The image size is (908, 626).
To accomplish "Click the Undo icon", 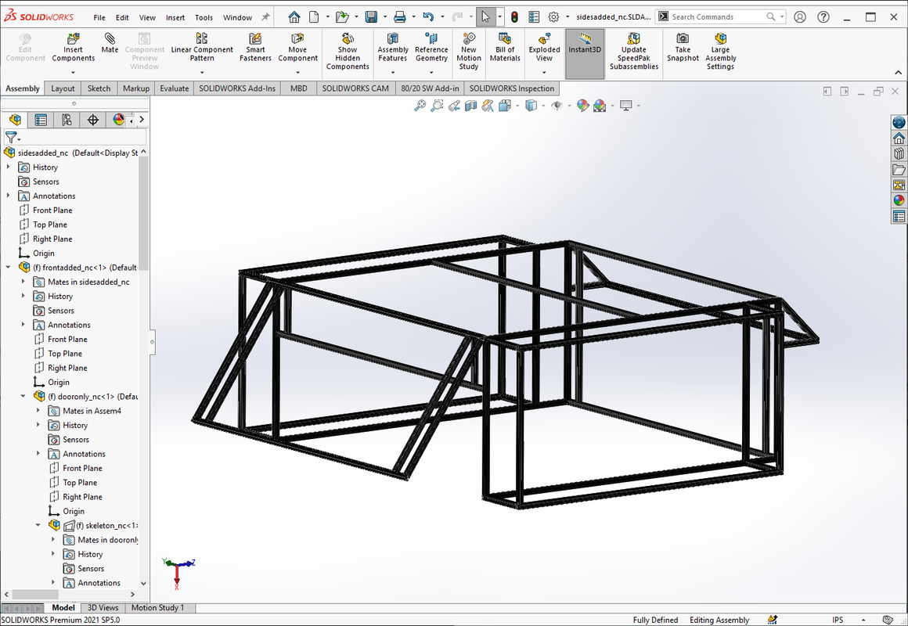I will 428,16.
